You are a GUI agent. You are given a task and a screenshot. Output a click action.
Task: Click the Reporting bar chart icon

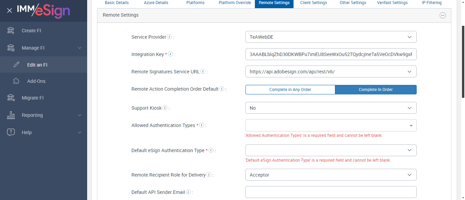tap(11, 115)
